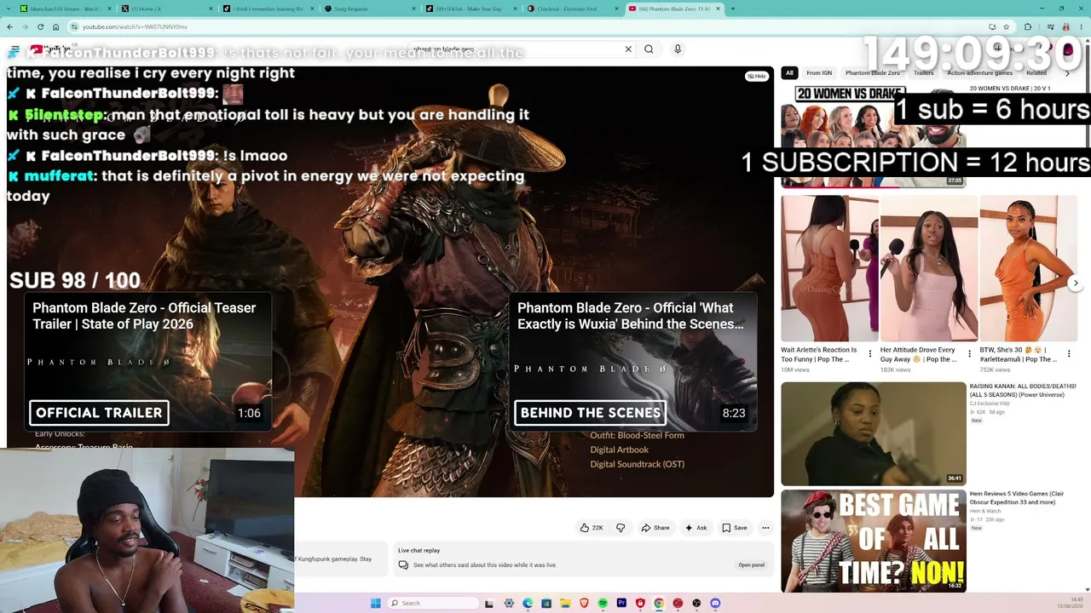This screenshot has width=1091, height=613.
Task: Click the browser address bar URL
Action: (x=135, y=26)
